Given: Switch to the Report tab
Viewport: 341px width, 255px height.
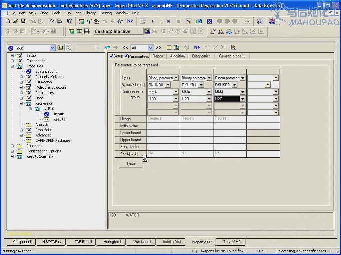Looking at the screenshot, I should pos(158,56).
